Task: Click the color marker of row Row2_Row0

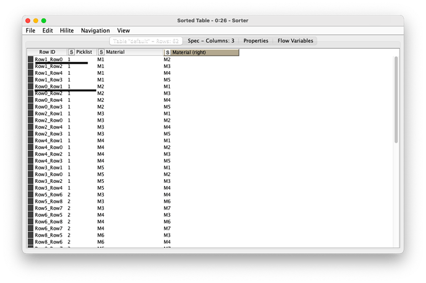Action: [x=30, y=120]
